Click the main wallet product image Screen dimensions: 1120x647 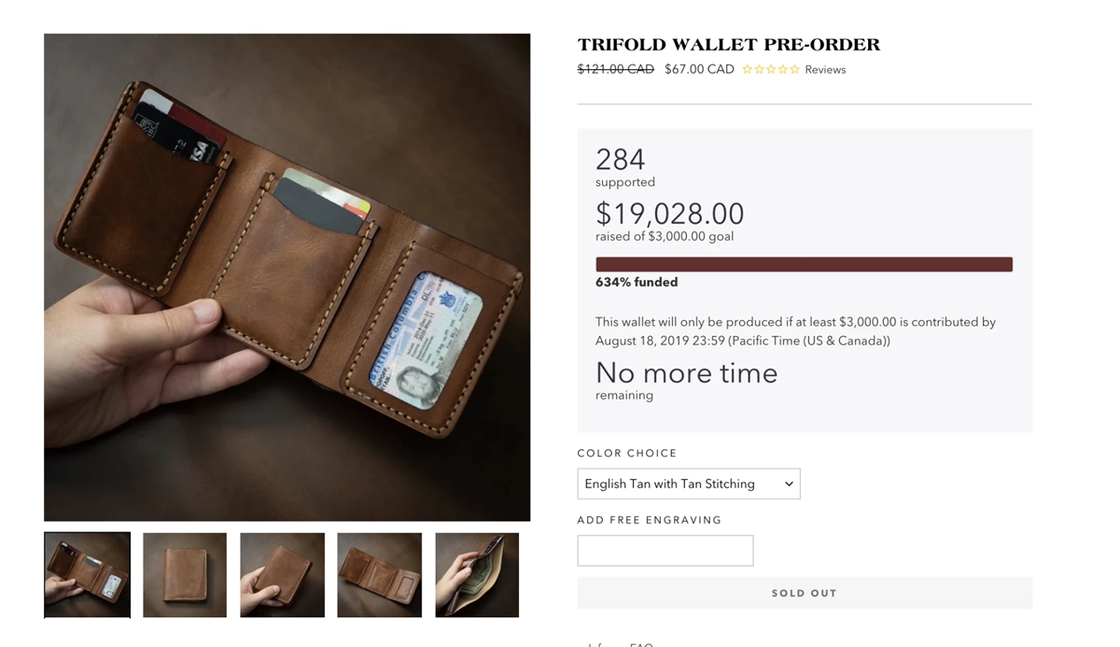287,277
